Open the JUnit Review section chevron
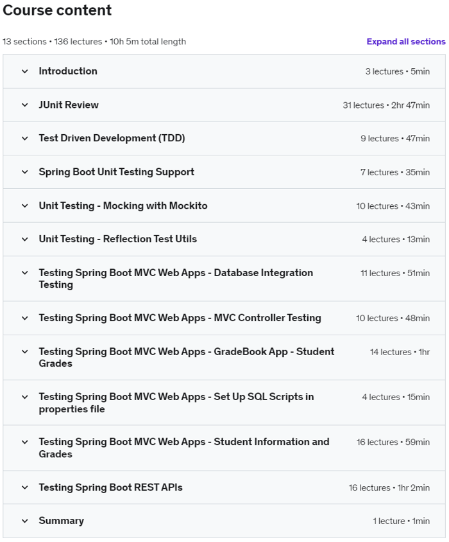449x542 pixels. point(24,105)
